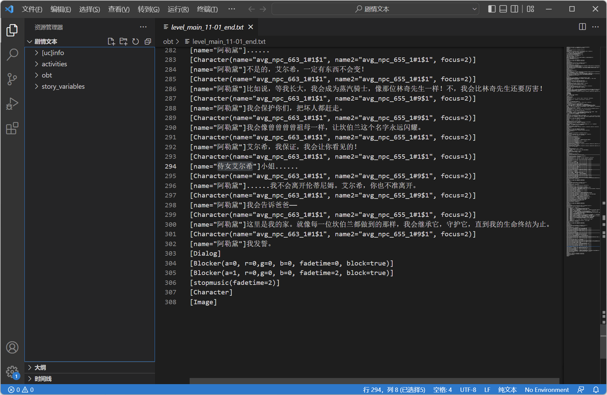
Task: Close the level_main_11-01_end.txt tab
Action: (251, 27)
